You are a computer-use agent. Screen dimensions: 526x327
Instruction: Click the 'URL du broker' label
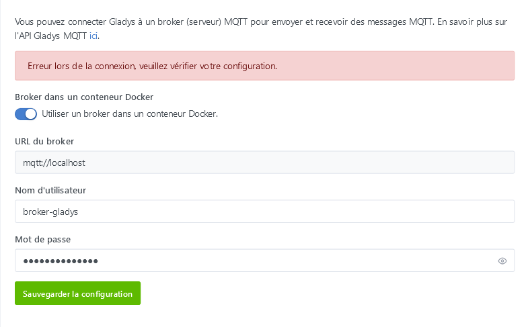coord(44,141)
